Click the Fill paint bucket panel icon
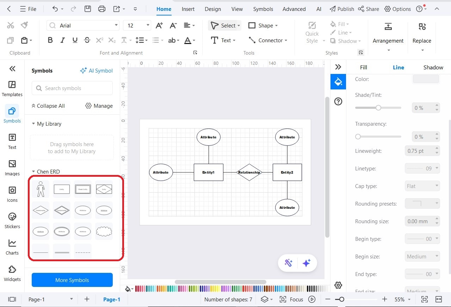The width and height of the screenshot is (451, 307). tap(338, 82)
